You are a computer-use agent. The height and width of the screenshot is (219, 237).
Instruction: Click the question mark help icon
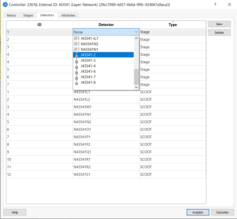click(x=215, y=4)
